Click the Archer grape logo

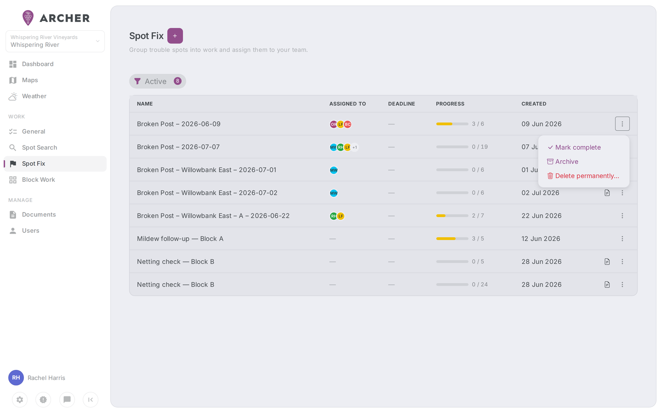pos(28,17)
